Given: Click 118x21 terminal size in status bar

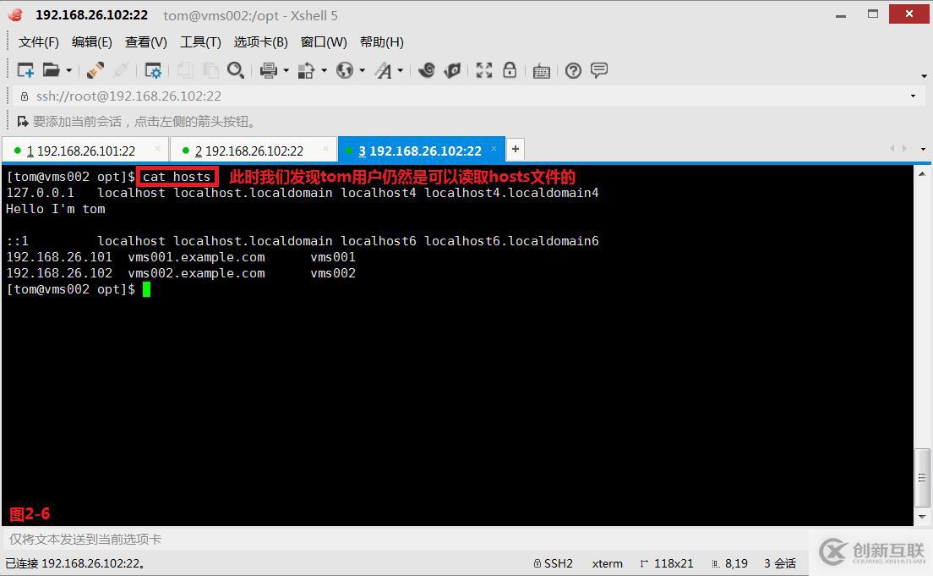Looking at the screenshot, I should click(667, 563).
